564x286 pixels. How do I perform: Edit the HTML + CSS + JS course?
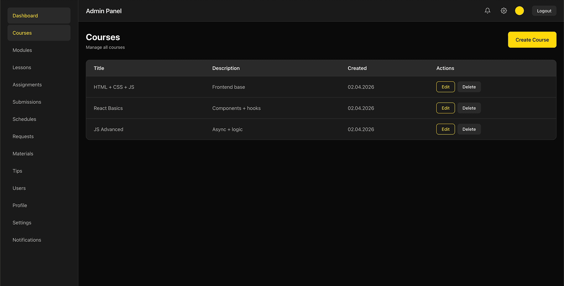pos(445,87)
